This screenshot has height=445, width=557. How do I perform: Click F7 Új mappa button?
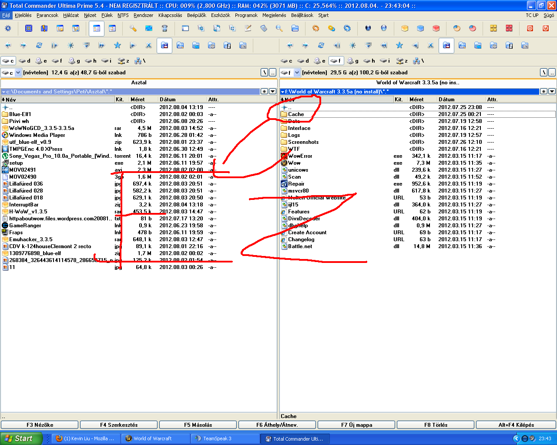point(356,425)
